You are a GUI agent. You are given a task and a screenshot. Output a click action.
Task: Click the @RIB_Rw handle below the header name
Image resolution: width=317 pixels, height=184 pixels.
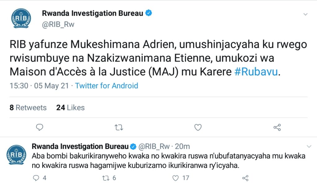click(58, 24)
